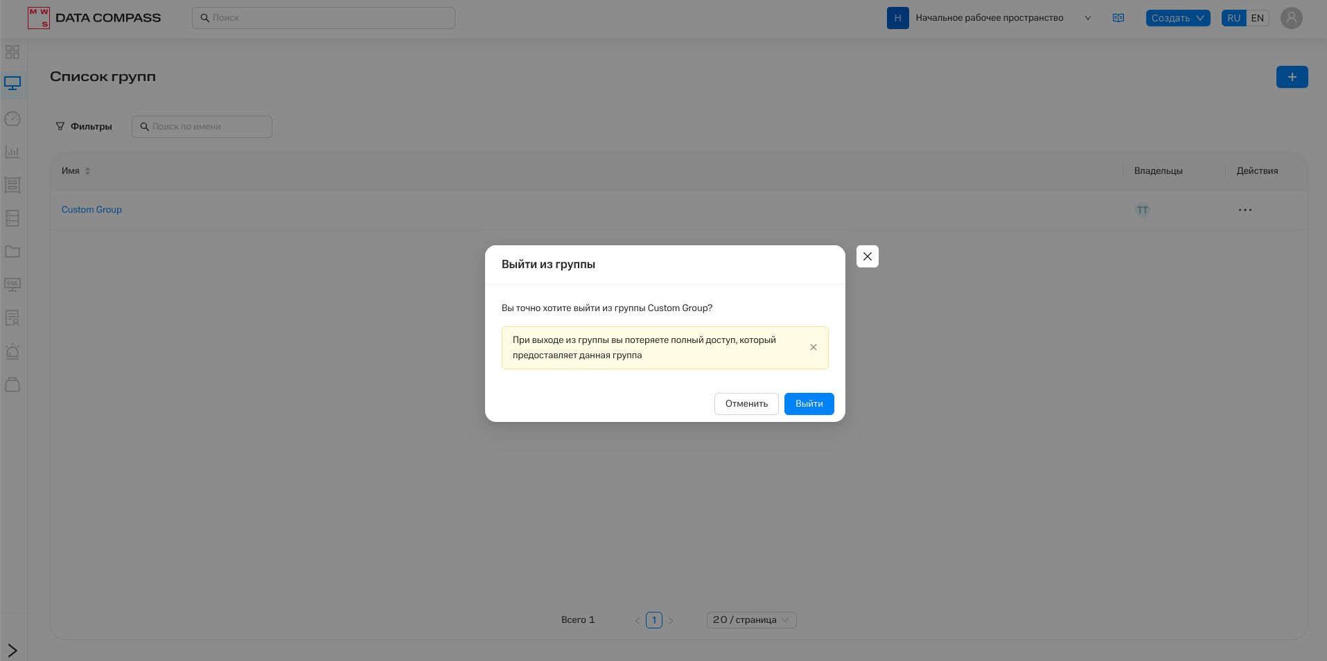The width and height of the screenshot is (1327, 661).
Task: Click the alarm siren sidebar icon
Action: (x=12, y=351)
